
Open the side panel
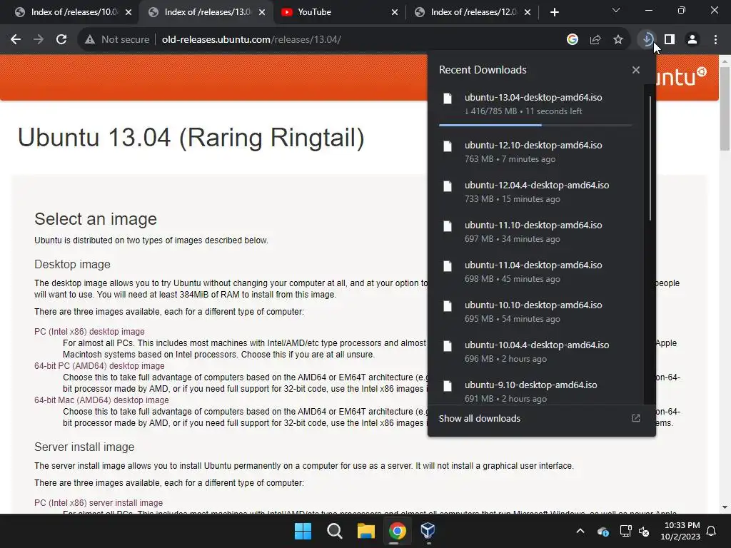click(670, 40)
